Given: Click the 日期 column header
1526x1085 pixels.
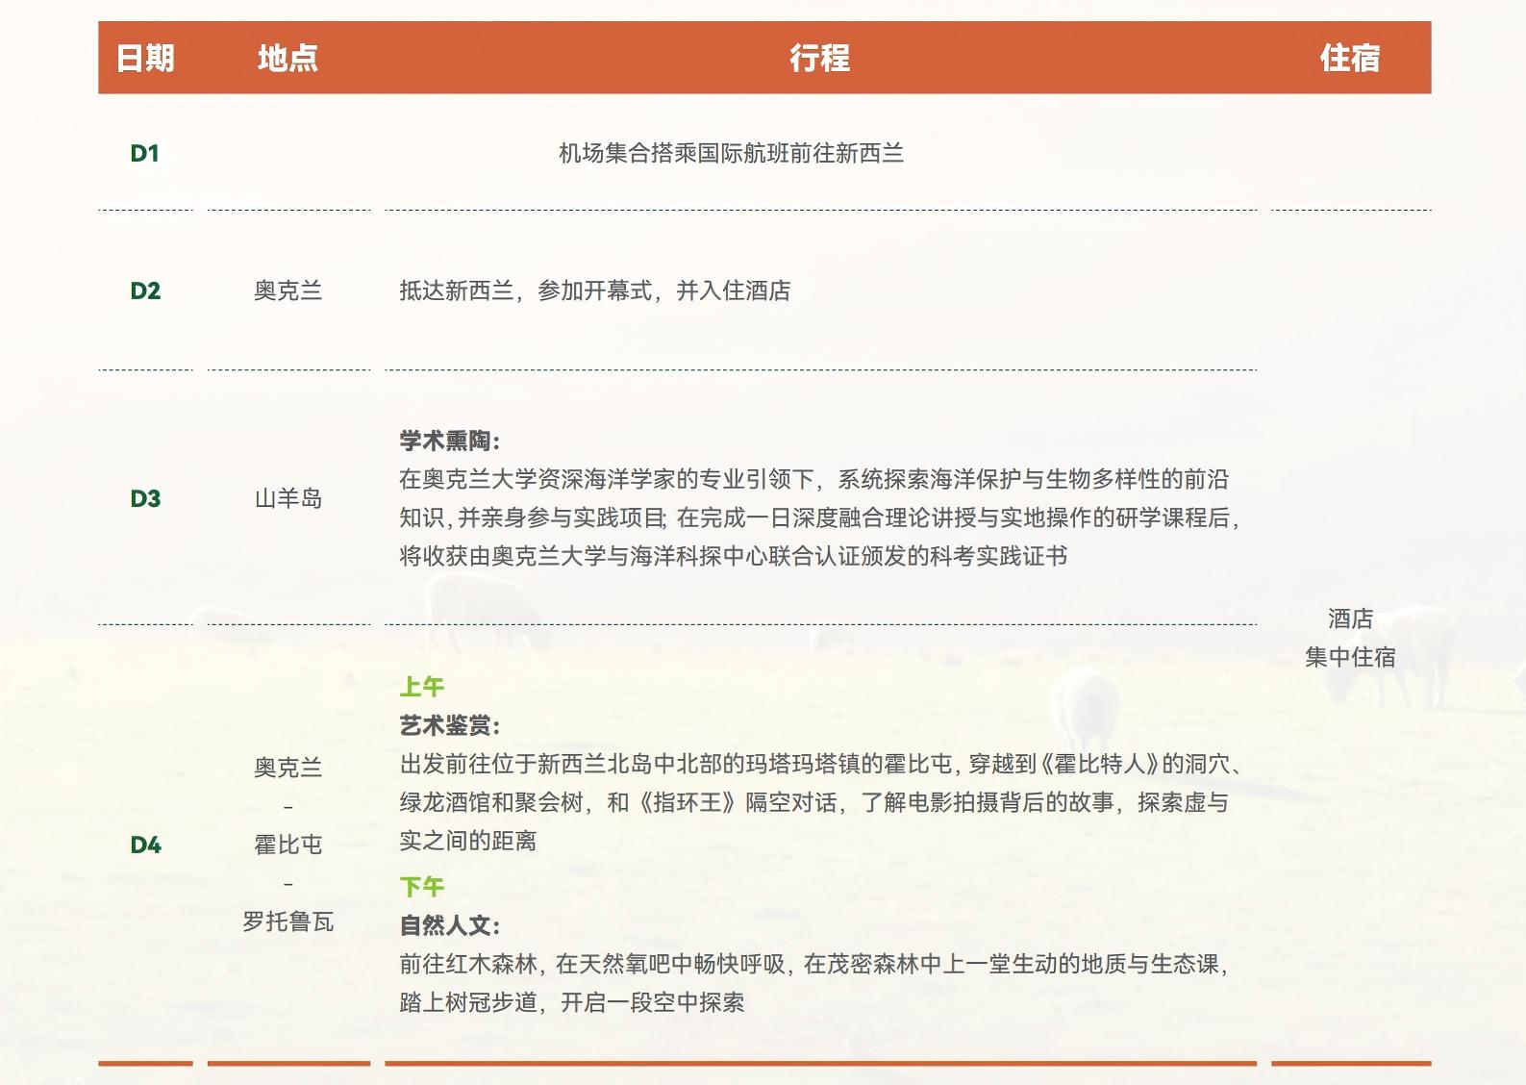Looking at the screenshot, I should click(145, 59).
